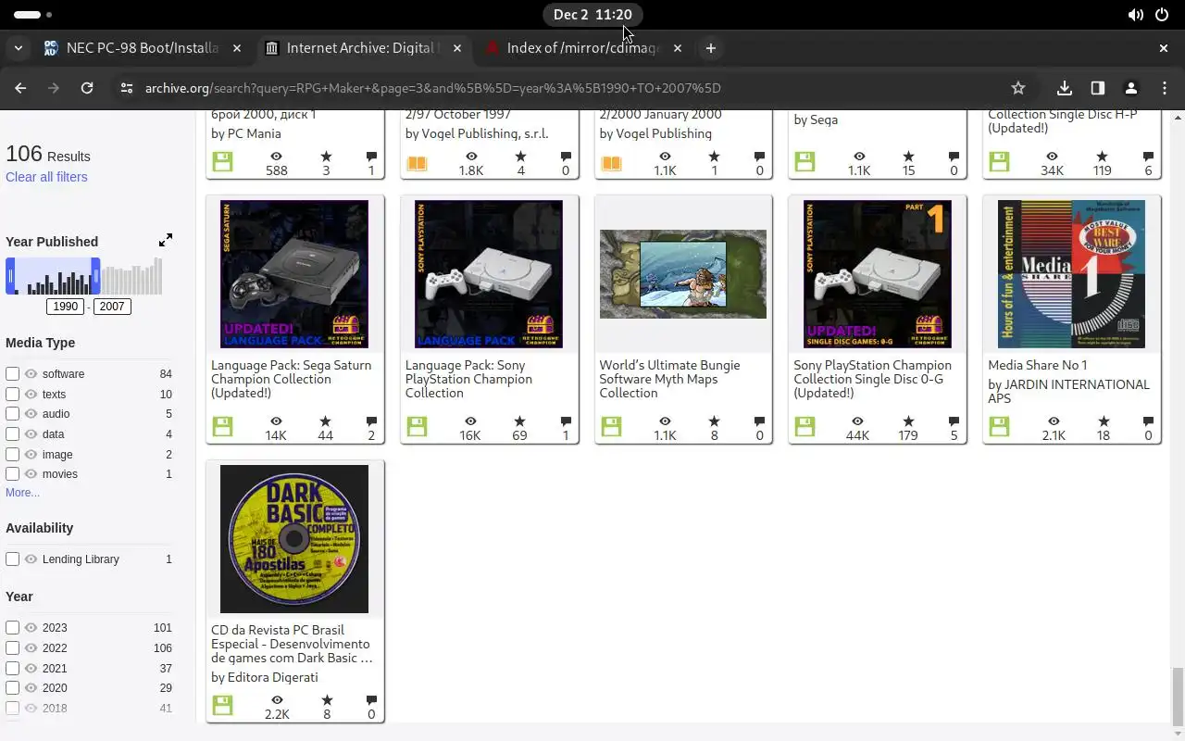Open browser profile menu

coord(1131,88)
